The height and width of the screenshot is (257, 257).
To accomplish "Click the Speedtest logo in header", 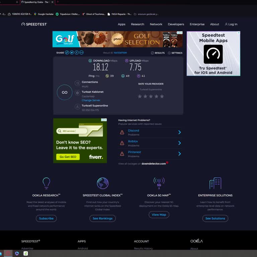I will [34, 24].
